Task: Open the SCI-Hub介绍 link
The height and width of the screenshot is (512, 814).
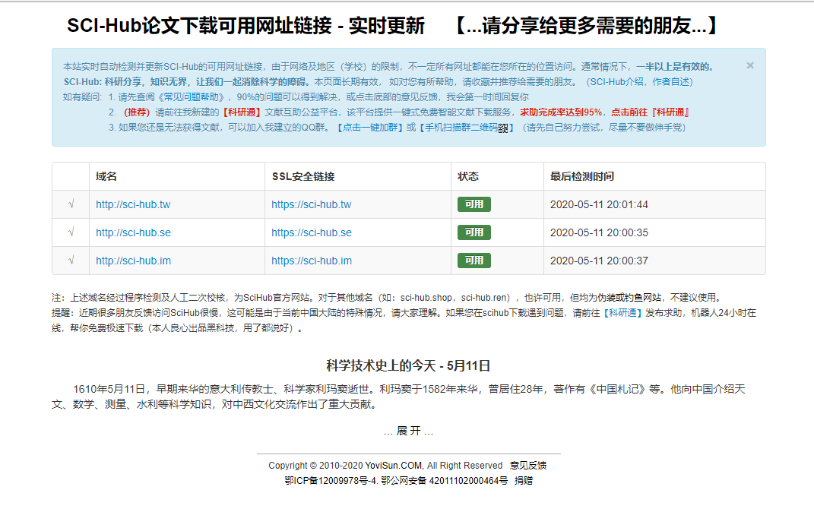Action: pyautogui.click(x=616, y=82)
